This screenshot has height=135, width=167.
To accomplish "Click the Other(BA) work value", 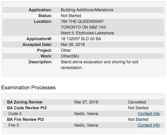I will pyautogui.click(x=70, y=56).
